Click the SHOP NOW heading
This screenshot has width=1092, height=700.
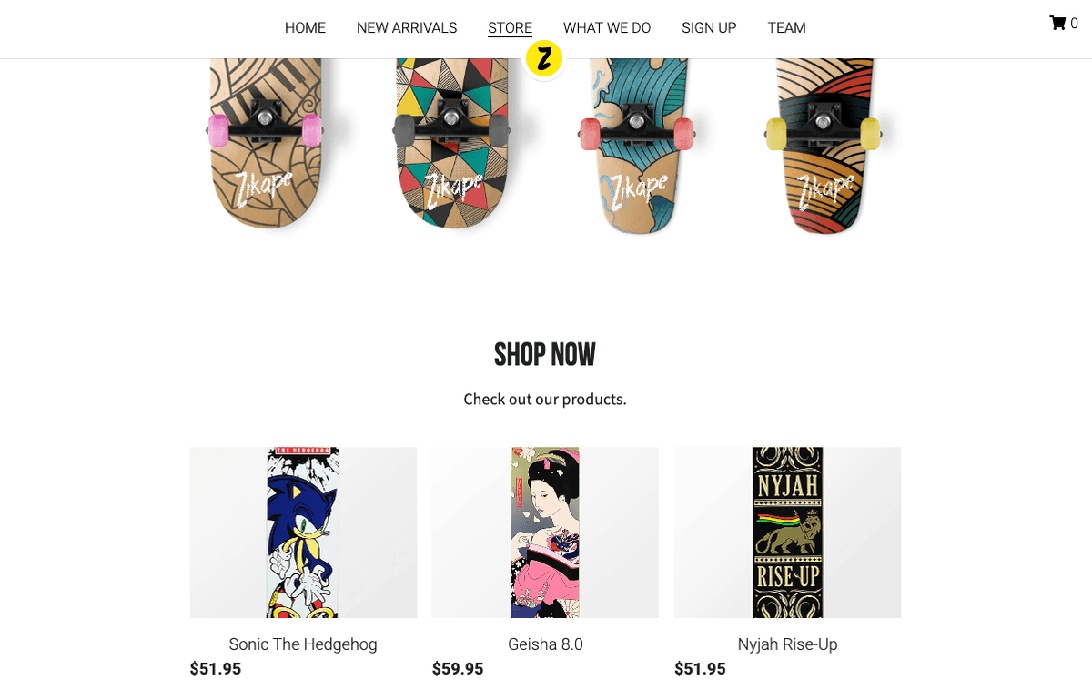[545, 354]
